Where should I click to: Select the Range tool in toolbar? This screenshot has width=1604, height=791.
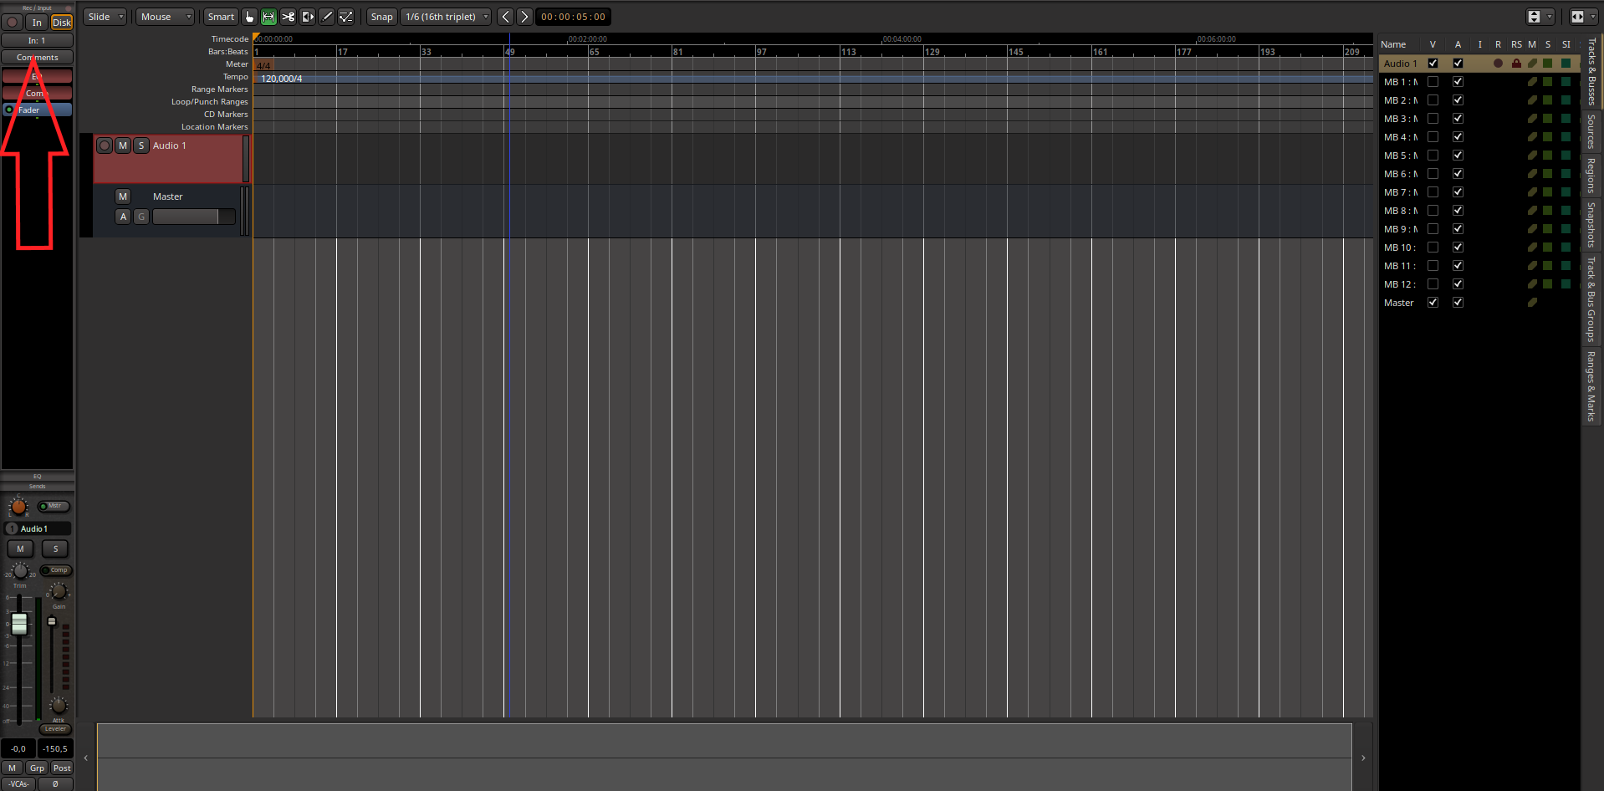268,17
